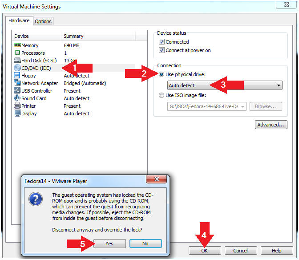
Task: Select the Network Adapter row
Action: [74, 83]
